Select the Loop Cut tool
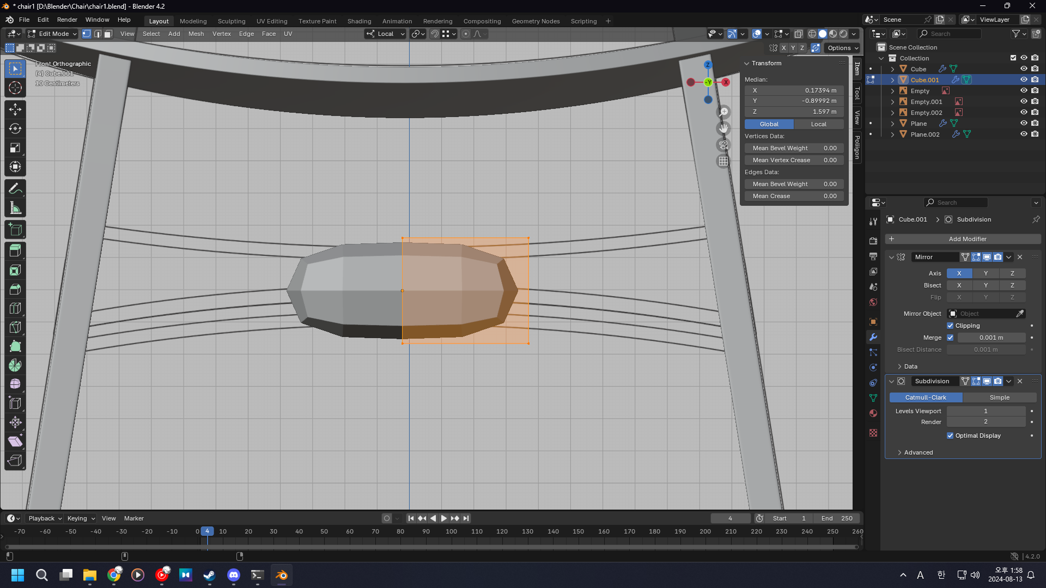Viewport: 1046px width, 588px height. pos(15,308)
